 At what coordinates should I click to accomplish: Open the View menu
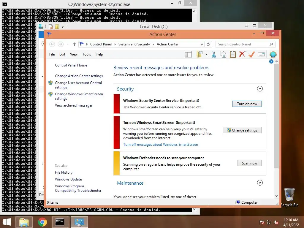74,54
